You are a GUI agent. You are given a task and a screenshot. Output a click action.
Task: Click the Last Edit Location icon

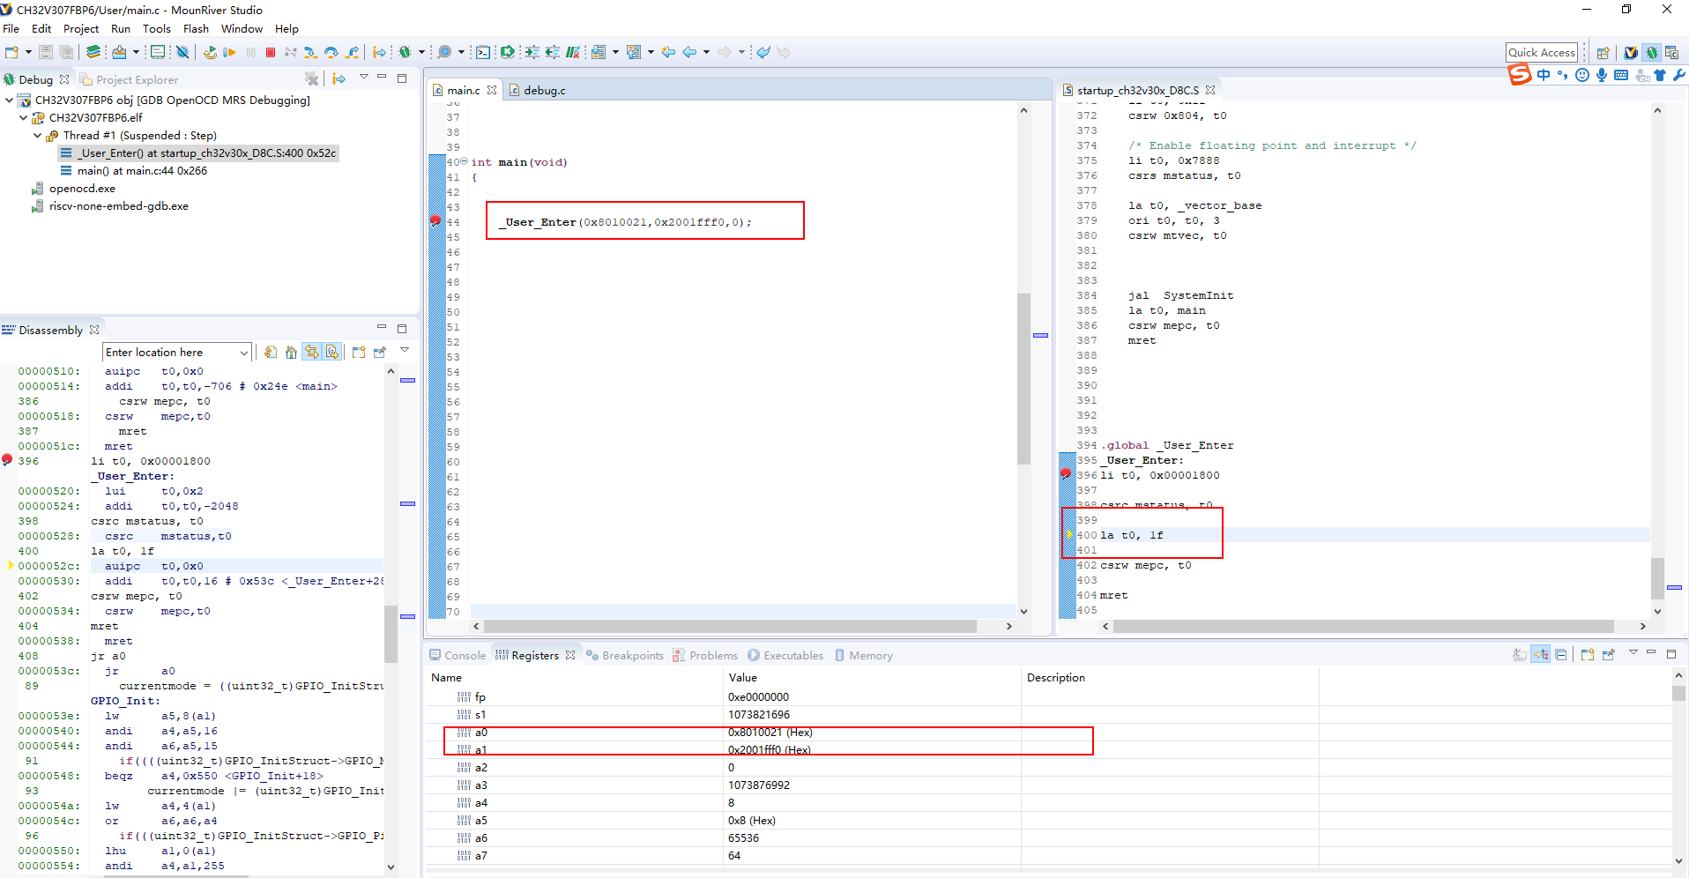tap(668, 52)
